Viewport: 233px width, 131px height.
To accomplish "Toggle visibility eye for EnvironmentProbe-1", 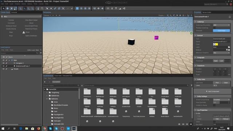I will 3,66.
